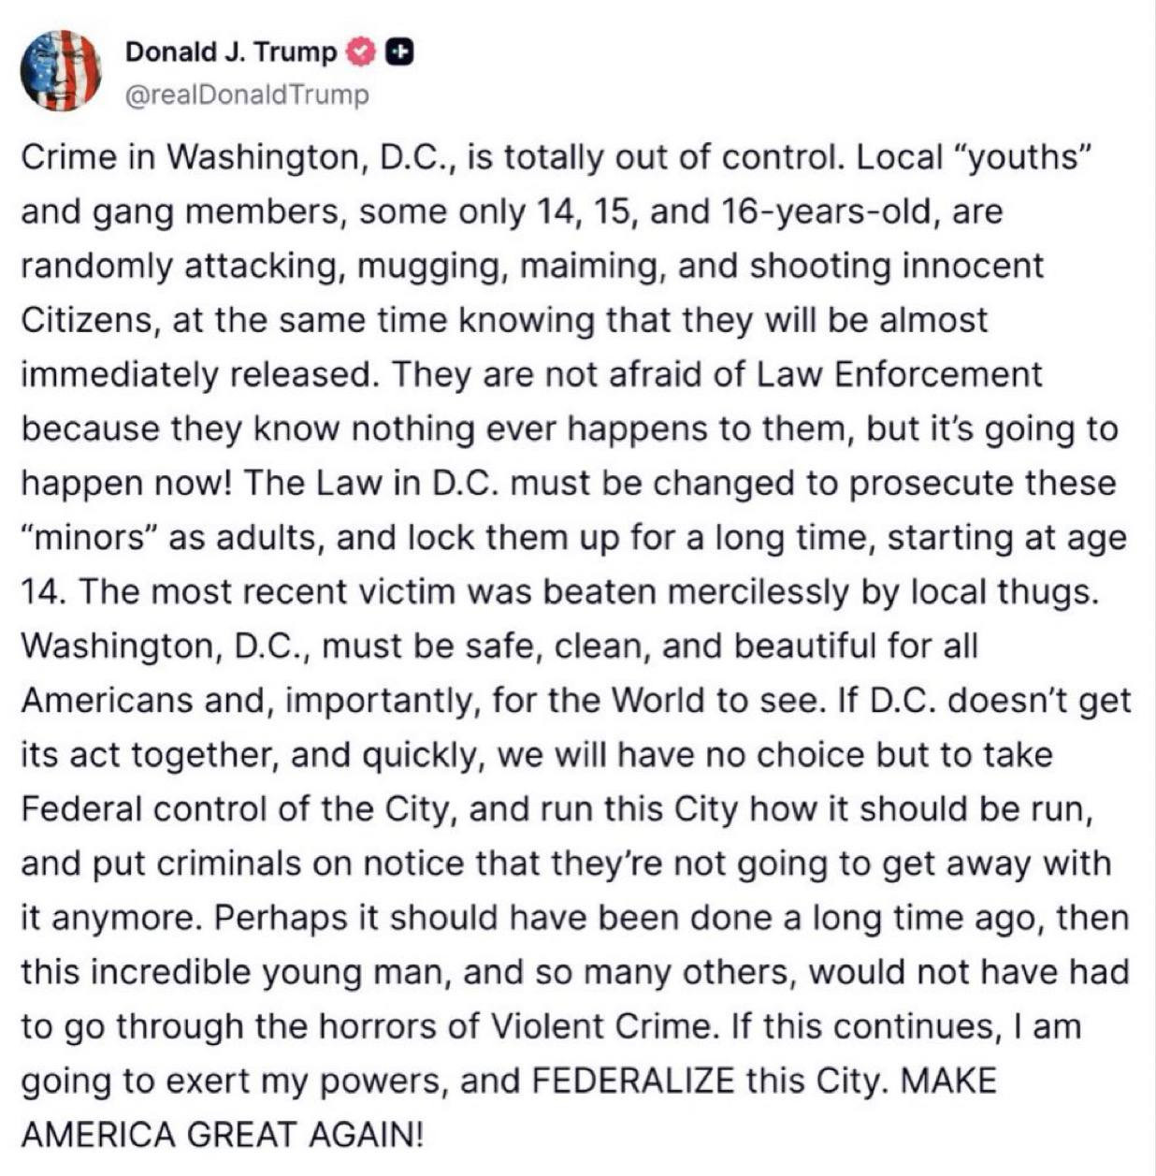Click the word "Citizens" in the post

coord(89,321)
